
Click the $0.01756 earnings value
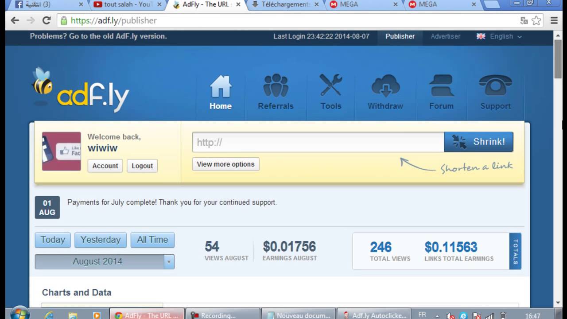pos(289,247)
